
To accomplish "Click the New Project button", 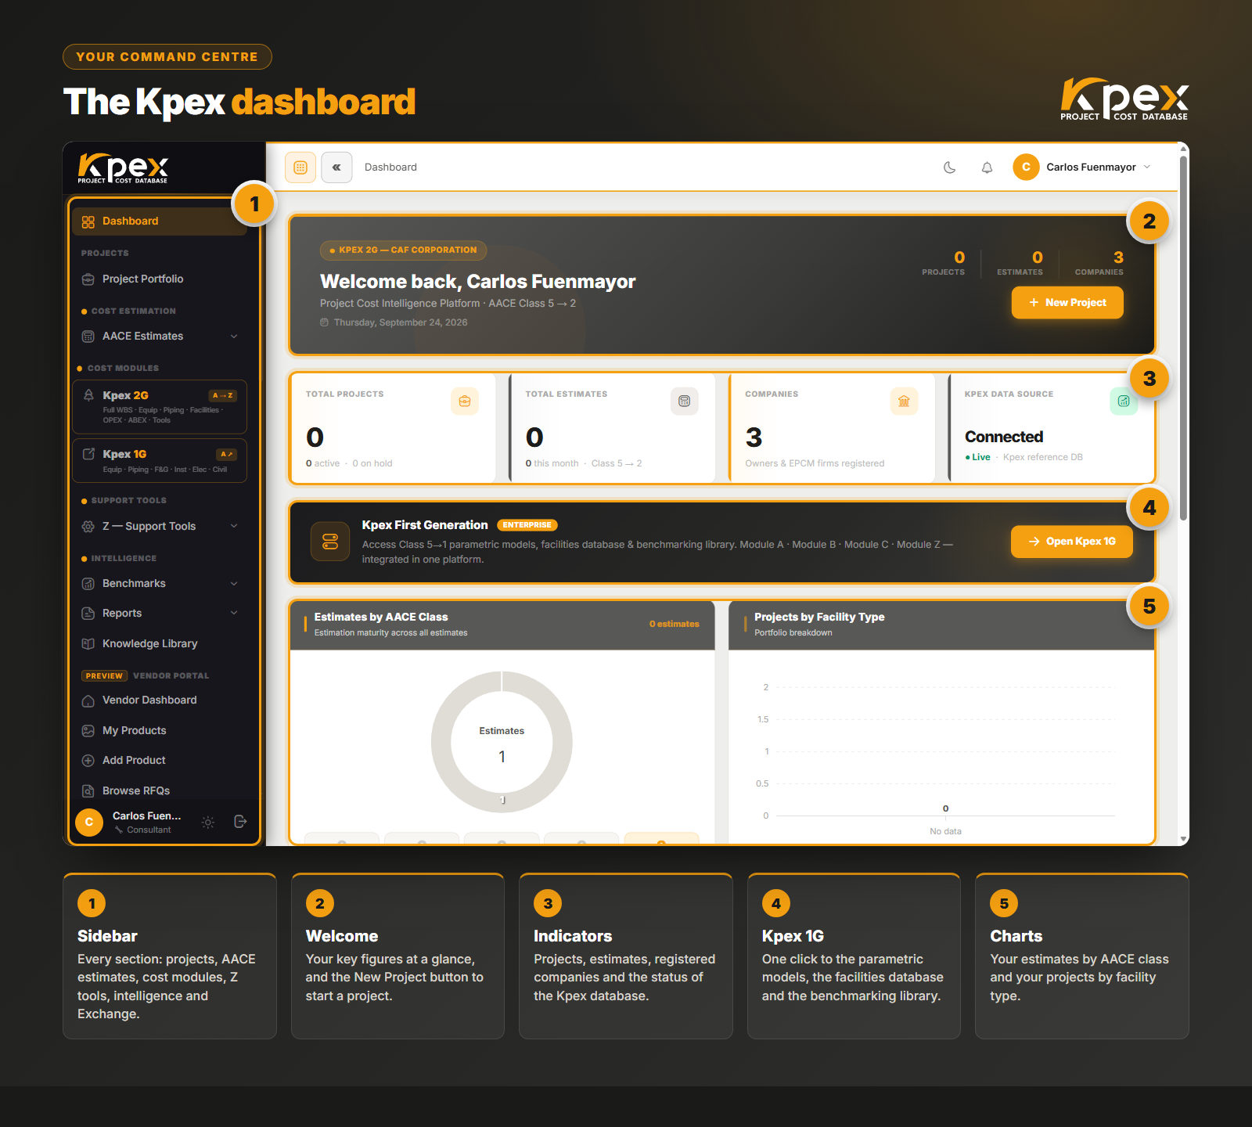I will coord(1067,303).
